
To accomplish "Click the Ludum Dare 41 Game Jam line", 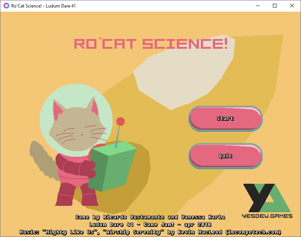I will [x=150, y=225].
